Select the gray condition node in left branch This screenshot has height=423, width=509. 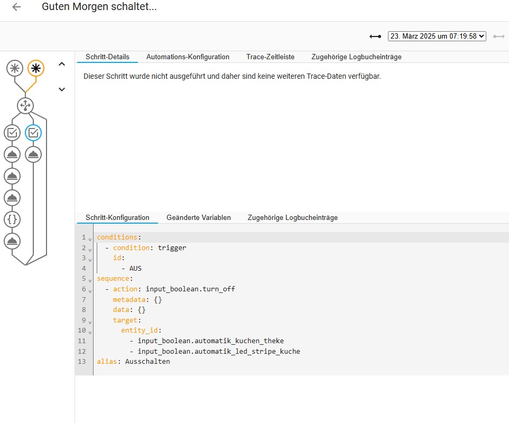tap(12, 133)
